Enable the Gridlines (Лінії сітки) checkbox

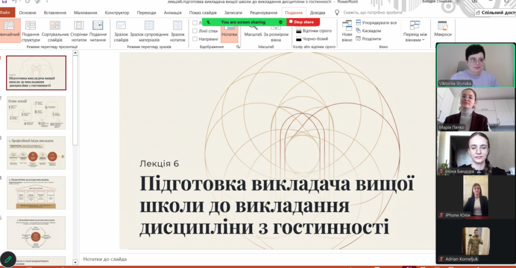(196, 31)
